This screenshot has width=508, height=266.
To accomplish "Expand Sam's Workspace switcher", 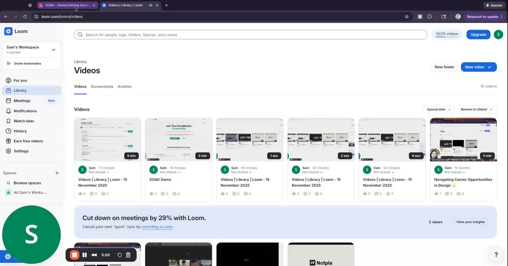I will (x=31, y=50).
